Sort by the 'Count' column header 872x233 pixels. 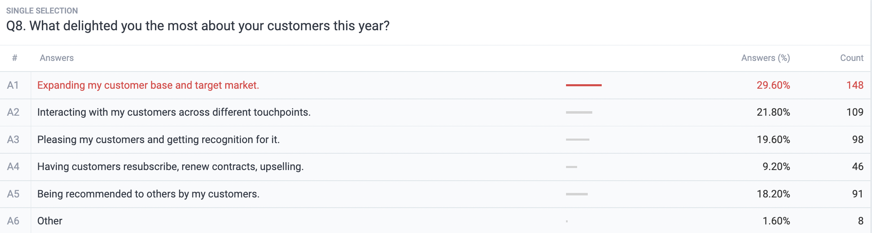click(851, 58)
